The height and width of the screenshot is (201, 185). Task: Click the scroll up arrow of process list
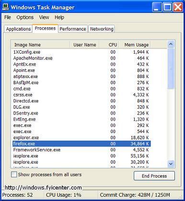click(x=171, y=44)
